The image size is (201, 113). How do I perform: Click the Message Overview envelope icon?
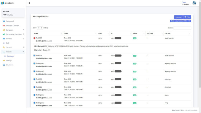4,26
